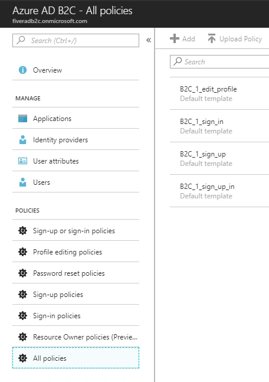The height and width of the screenshot is (382, 269).
Task: Click Default template under B2C_1_sign_in
Action: click(x=206, y=131)
